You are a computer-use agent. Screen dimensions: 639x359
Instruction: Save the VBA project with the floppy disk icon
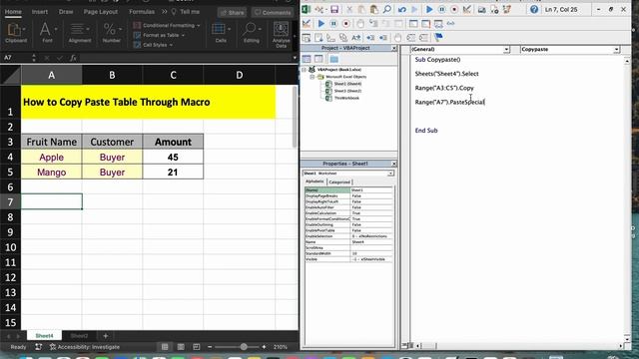click(x=334, y=9)
